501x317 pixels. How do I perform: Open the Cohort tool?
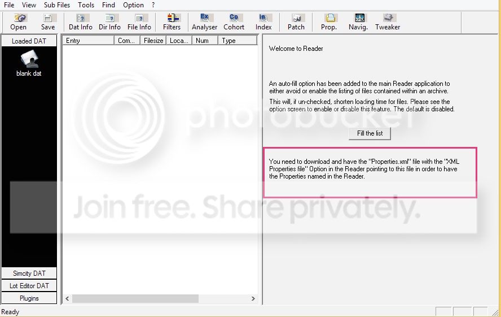234,21
